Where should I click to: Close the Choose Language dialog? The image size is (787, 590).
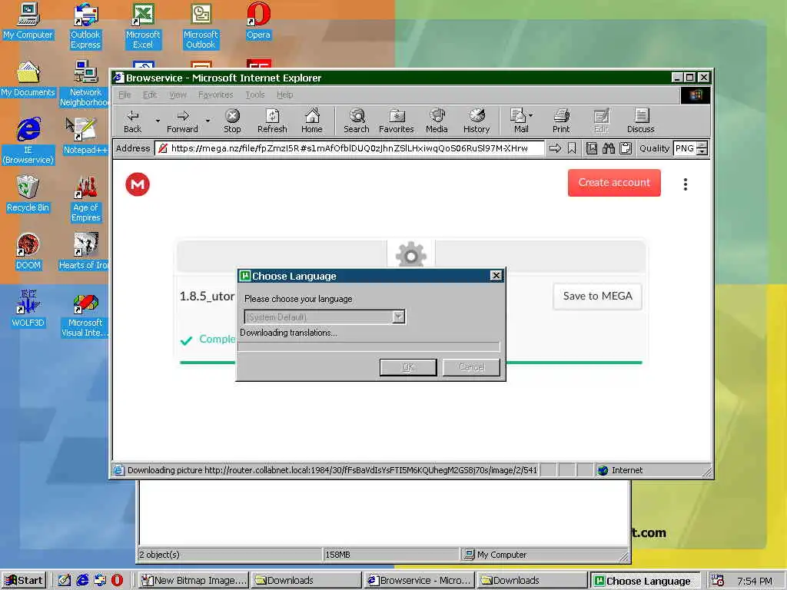coord(496,276)
